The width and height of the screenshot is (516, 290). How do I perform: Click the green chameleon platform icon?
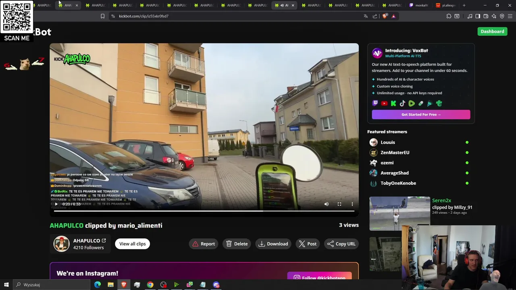tap(439, 104)
